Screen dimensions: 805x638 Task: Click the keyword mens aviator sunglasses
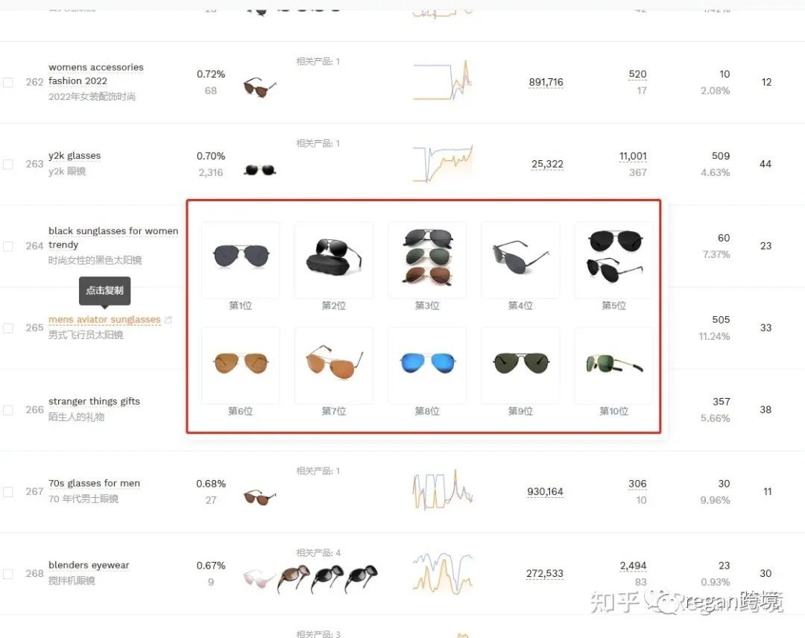pyautogui.click(x=104, y=319)
